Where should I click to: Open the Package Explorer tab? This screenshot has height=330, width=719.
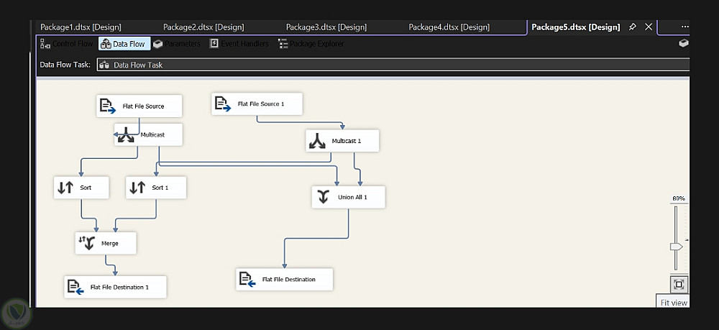(311, 44)
